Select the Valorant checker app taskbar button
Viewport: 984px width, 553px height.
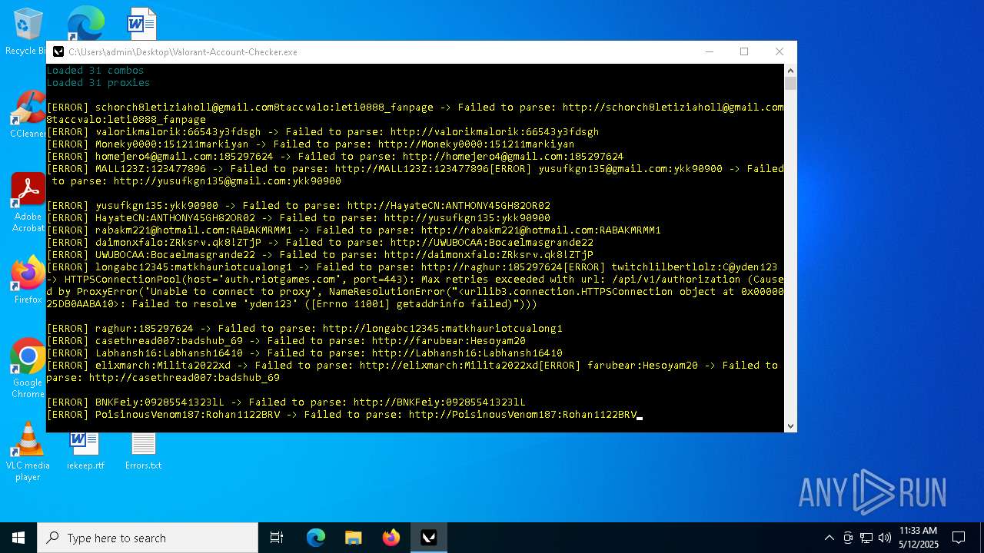(429, 538)
